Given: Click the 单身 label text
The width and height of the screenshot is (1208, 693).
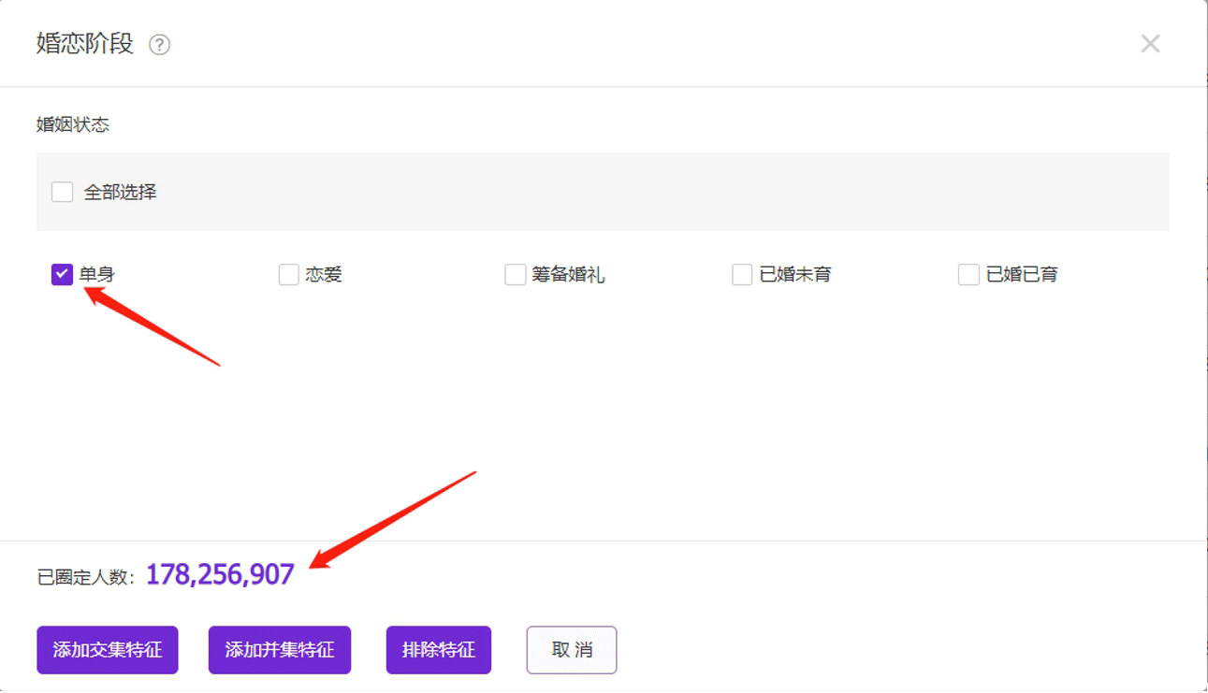Looking at the screenshot, I should click(97, 275).
